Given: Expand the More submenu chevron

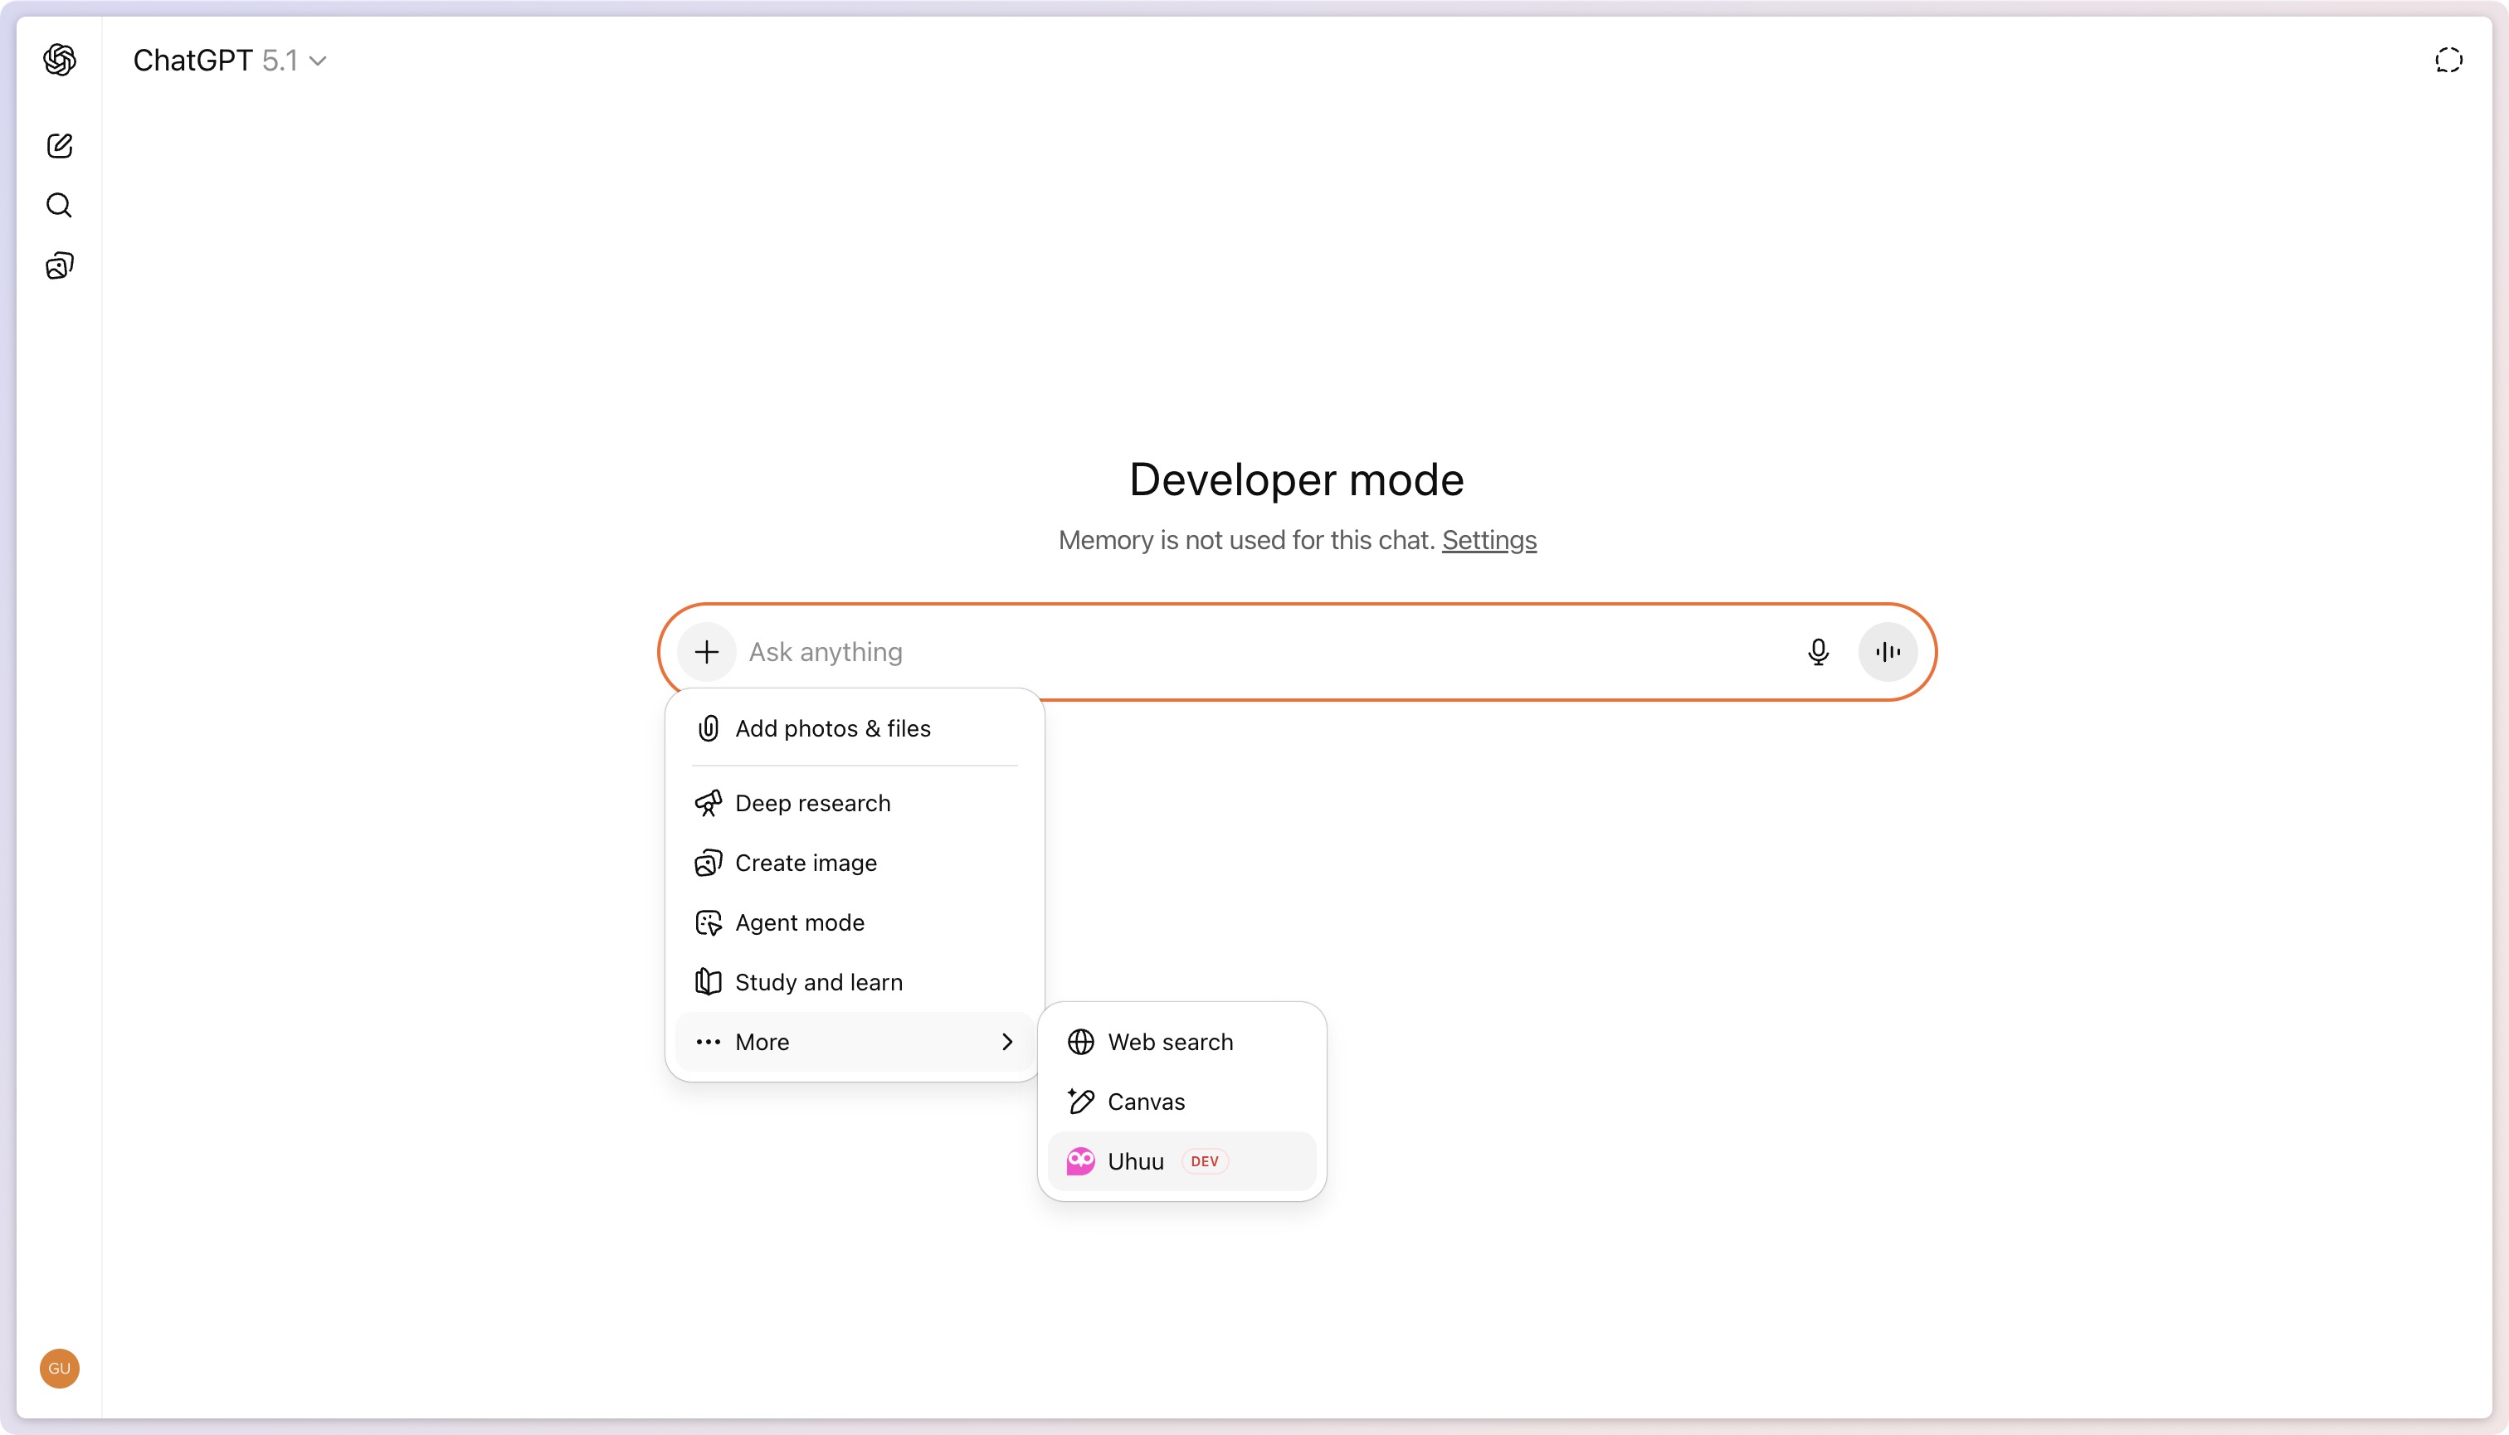Looking at the screenshot, I should point(1006,1042).
